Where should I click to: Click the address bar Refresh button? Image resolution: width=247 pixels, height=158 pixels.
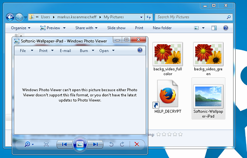click(x=149, y=17)
